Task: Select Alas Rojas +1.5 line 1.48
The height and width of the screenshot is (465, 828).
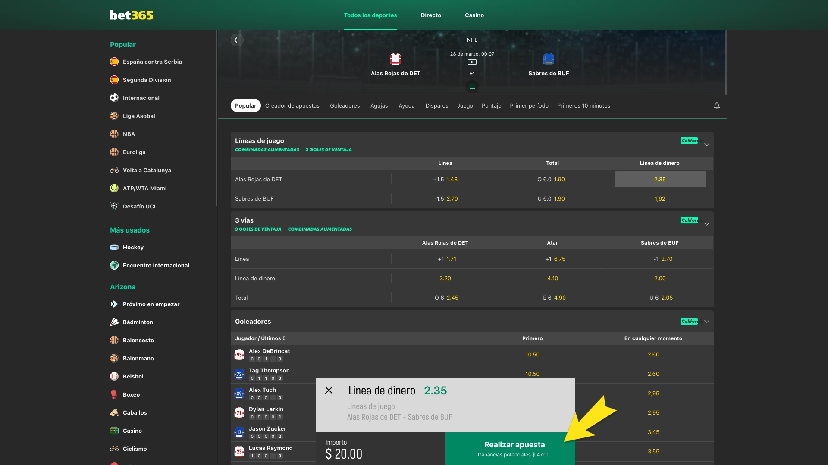Action: point(445,179)
